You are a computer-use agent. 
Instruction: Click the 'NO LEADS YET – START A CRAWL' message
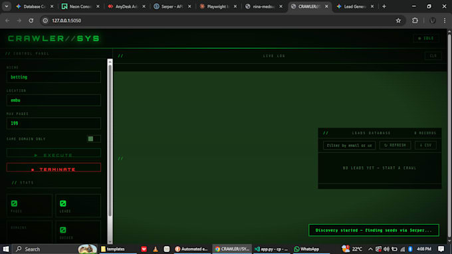(380, 168)
